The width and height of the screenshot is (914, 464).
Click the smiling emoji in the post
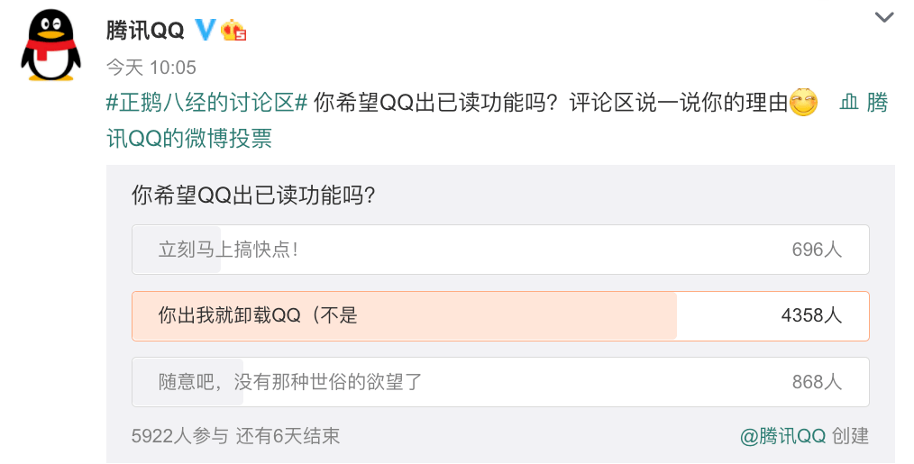pyautogui.click(x=803, y=102)
